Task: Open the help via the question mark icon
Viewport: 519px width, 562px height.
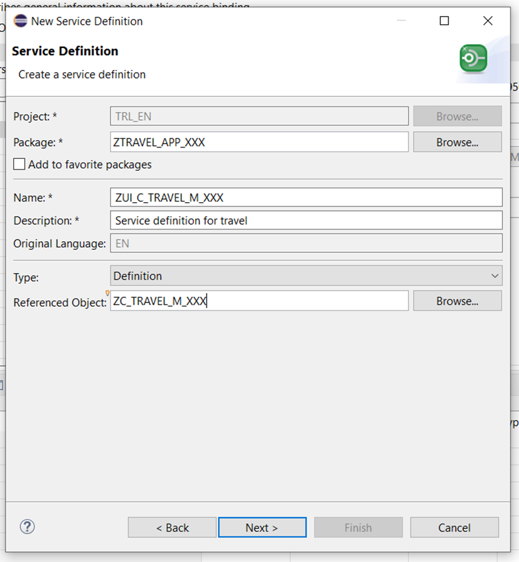Action: pyautogui.click(x=27, y=527)
